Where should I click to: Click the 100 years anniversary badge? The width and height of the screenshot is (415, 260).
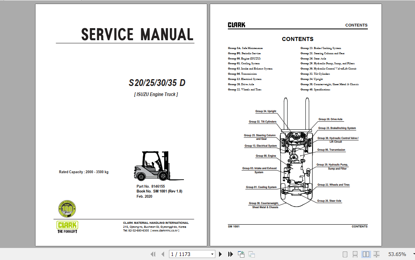click(x=67, y=209)
